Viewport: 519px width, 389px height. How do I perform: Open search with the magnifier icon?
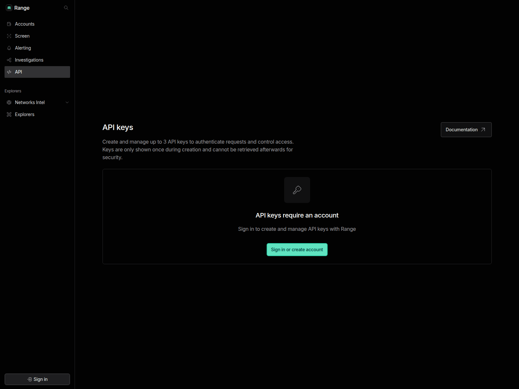(66, 8)
